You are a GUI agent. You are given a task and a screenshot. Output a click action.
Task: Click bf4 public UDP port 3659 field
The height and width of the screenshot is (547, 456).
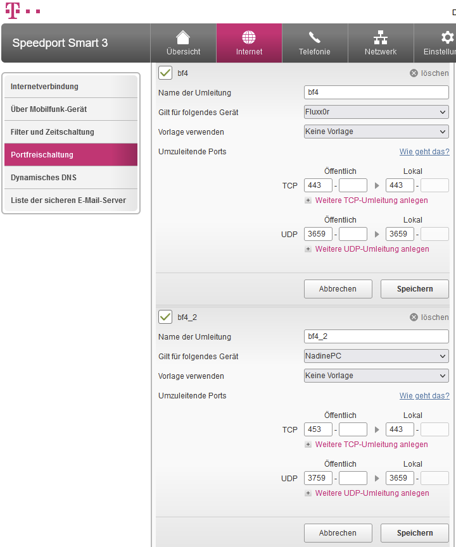coord(318,234)
